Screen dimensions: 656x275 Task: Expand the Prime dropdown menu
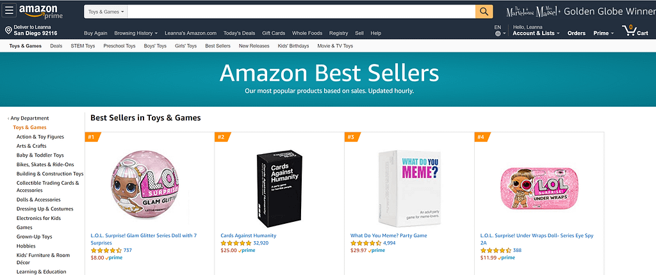point(603,33)
